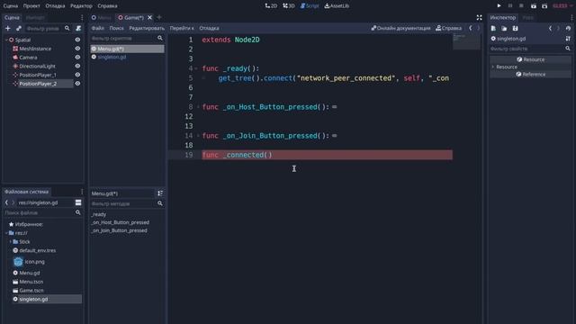Click search icon in scene node filter
The width and height of the screenshot is (576, 324).
[67, 28]
